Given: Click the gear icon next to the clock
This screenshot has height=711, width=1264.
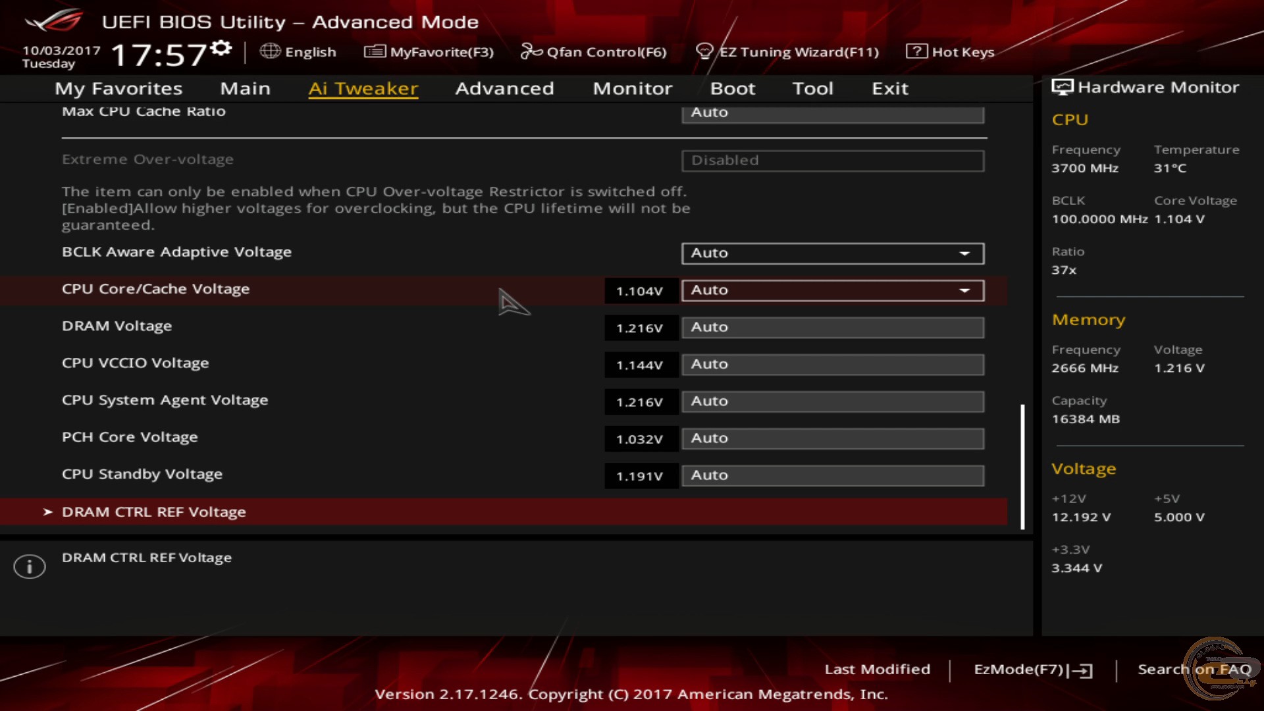Looking at the screenshot, I should pos(222,47).
